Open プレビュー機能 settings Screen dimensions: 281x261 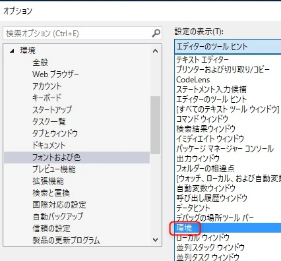click(54, 169)
